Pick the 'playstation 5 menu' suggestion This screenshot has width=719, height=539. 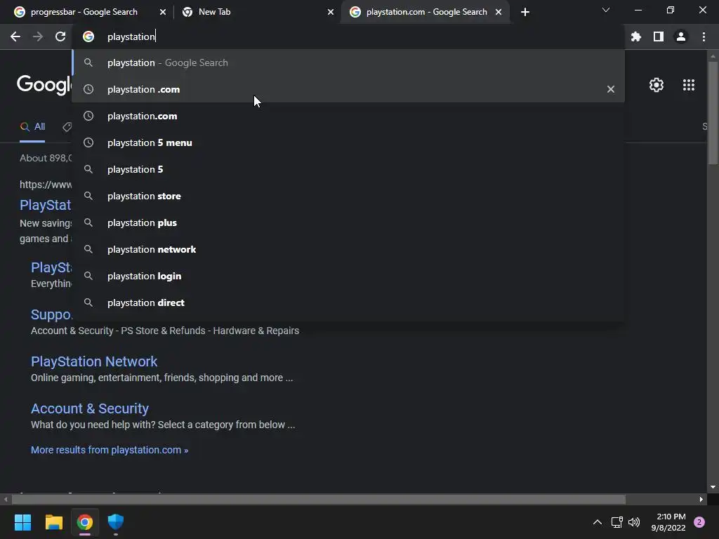coord(348,142)
